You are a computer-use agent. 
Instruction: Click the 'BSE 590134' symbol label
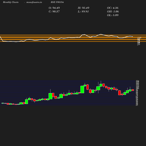click(57, 2)
